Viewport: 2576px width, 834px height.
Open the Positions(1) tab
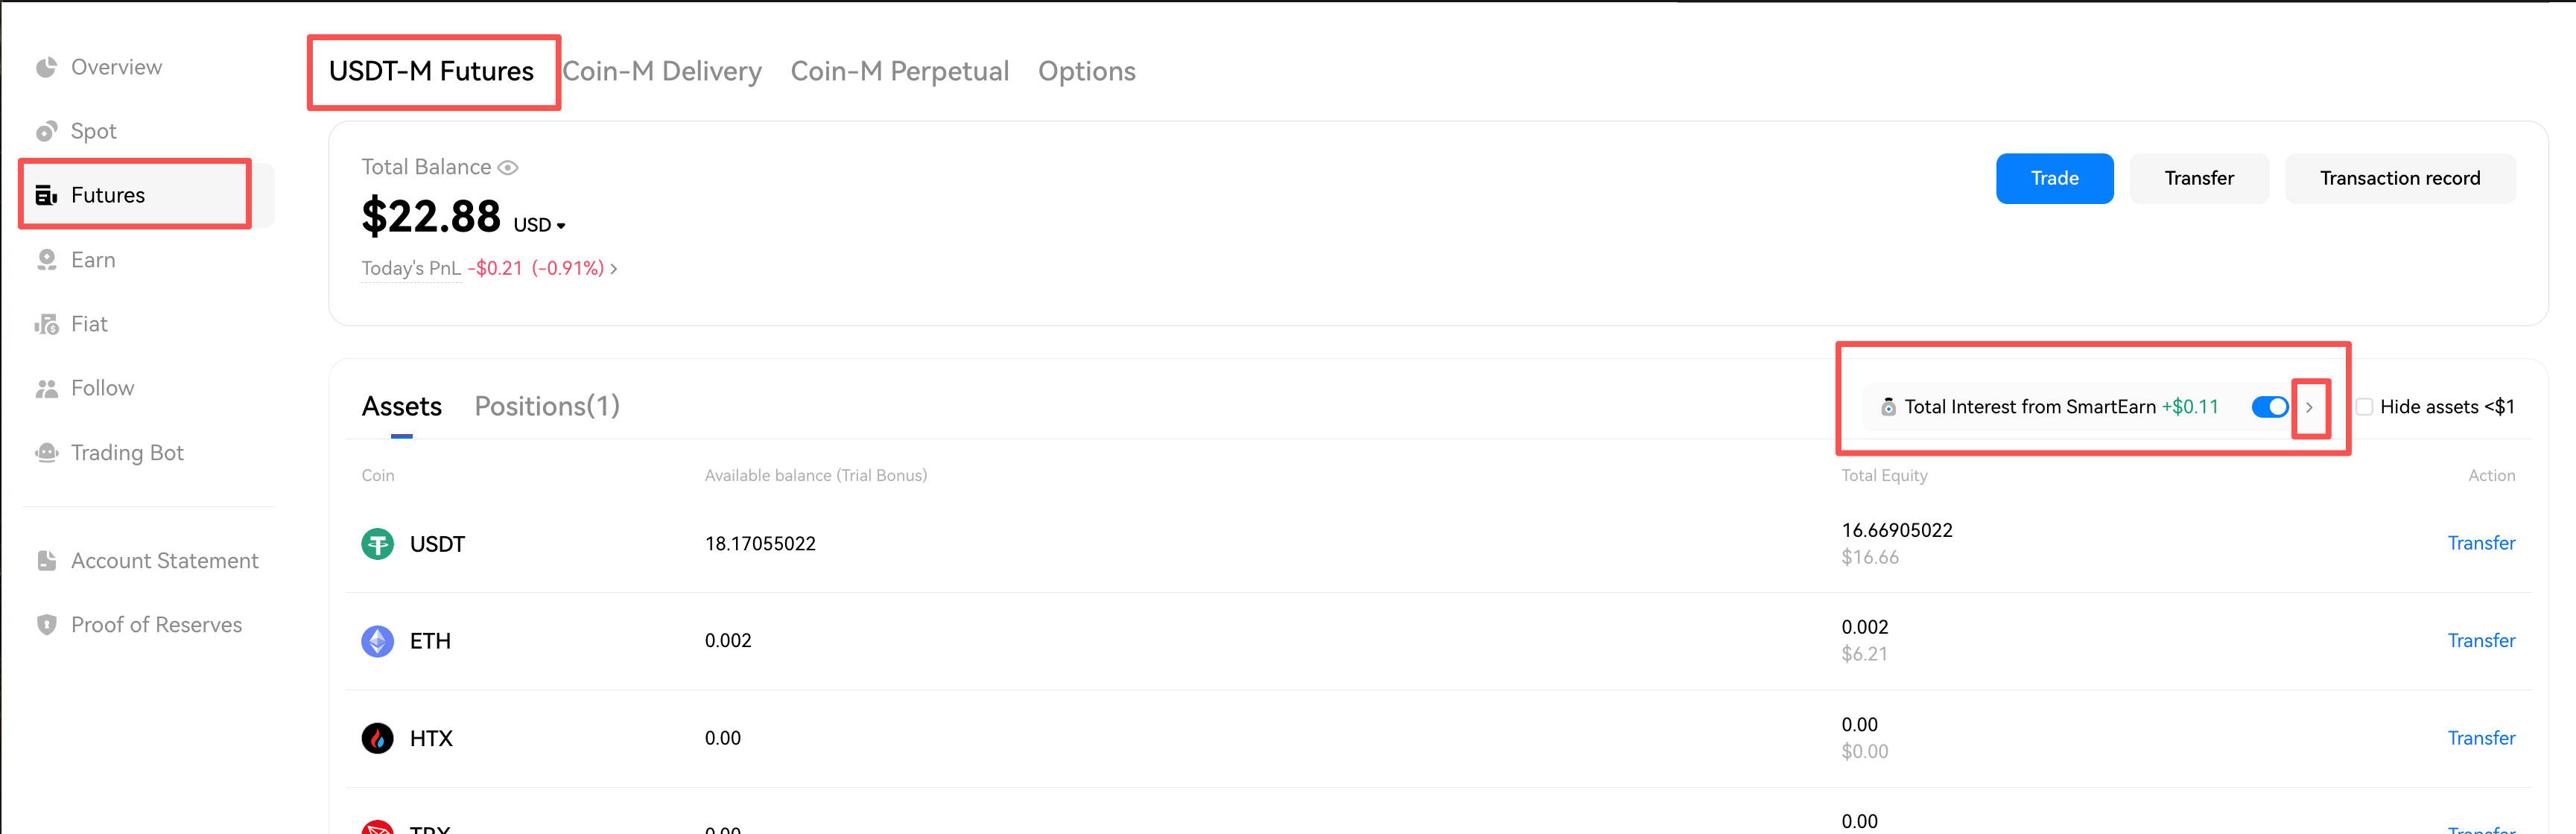tap(547, 406)
